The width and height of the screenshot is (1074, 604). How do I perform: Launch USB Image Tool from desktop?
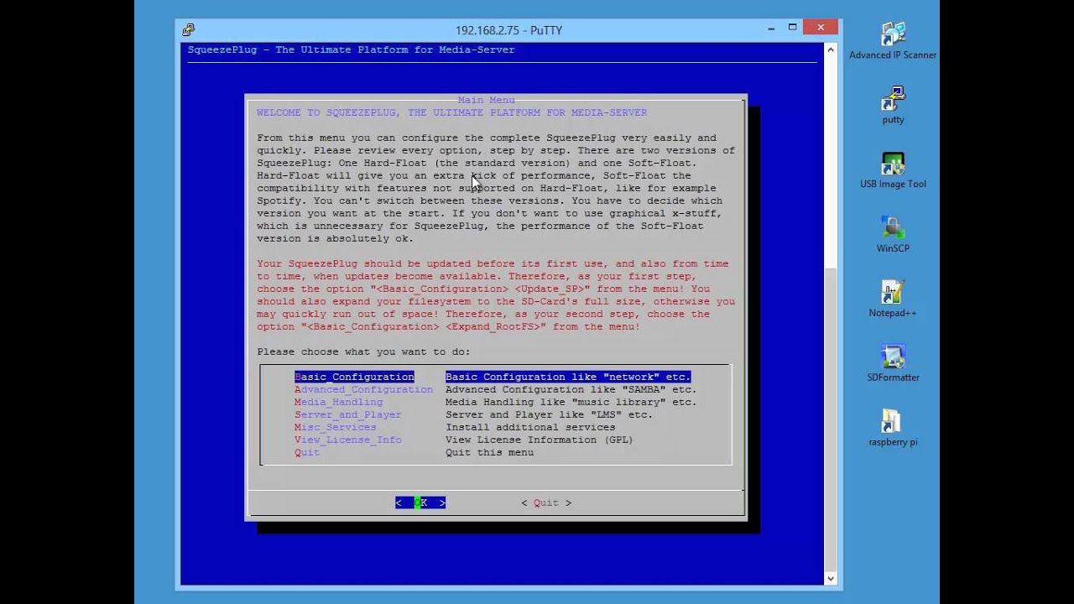pos(893,169)
